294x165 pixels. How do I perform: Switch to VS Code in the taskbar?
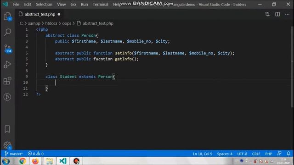pyautogui.click(x=63, y=161)
